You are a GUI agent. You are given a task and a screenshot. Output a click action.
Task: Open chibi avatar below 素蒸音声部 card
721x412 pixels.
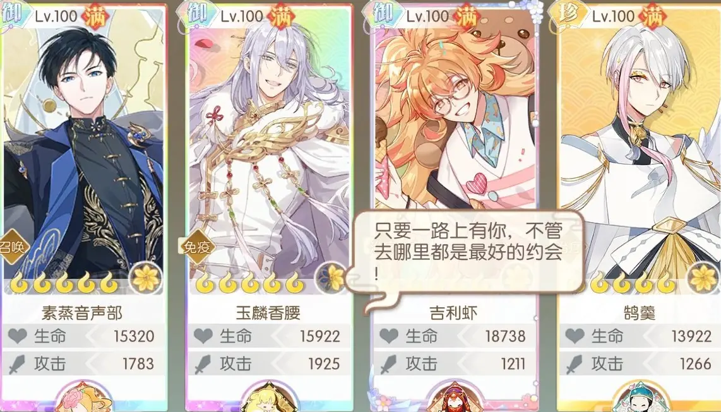pos(84,397)
